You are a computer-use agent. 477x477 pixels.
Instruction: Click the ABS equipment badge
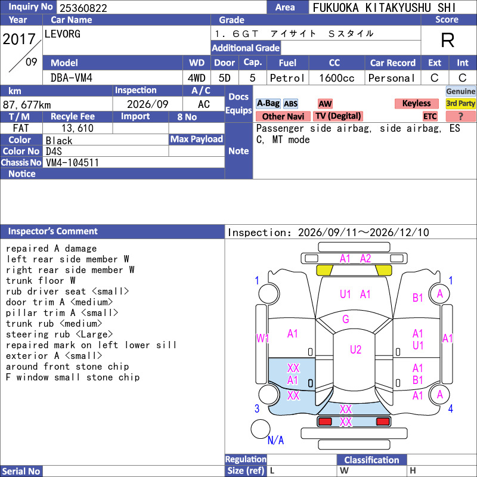290,104
